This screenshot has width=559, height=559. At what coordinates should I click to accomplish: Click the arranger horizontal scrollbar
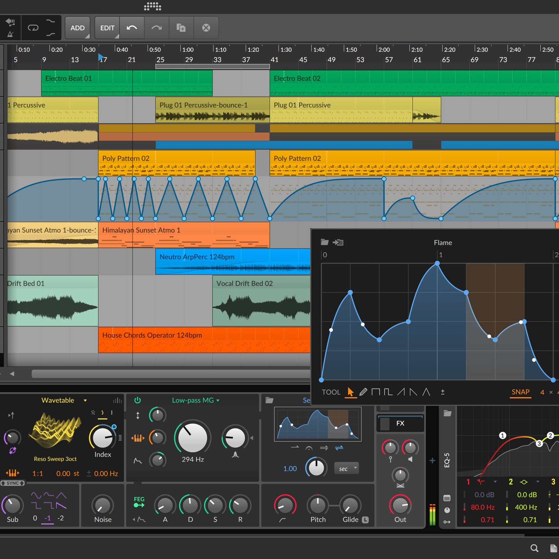tap(171, 374)
